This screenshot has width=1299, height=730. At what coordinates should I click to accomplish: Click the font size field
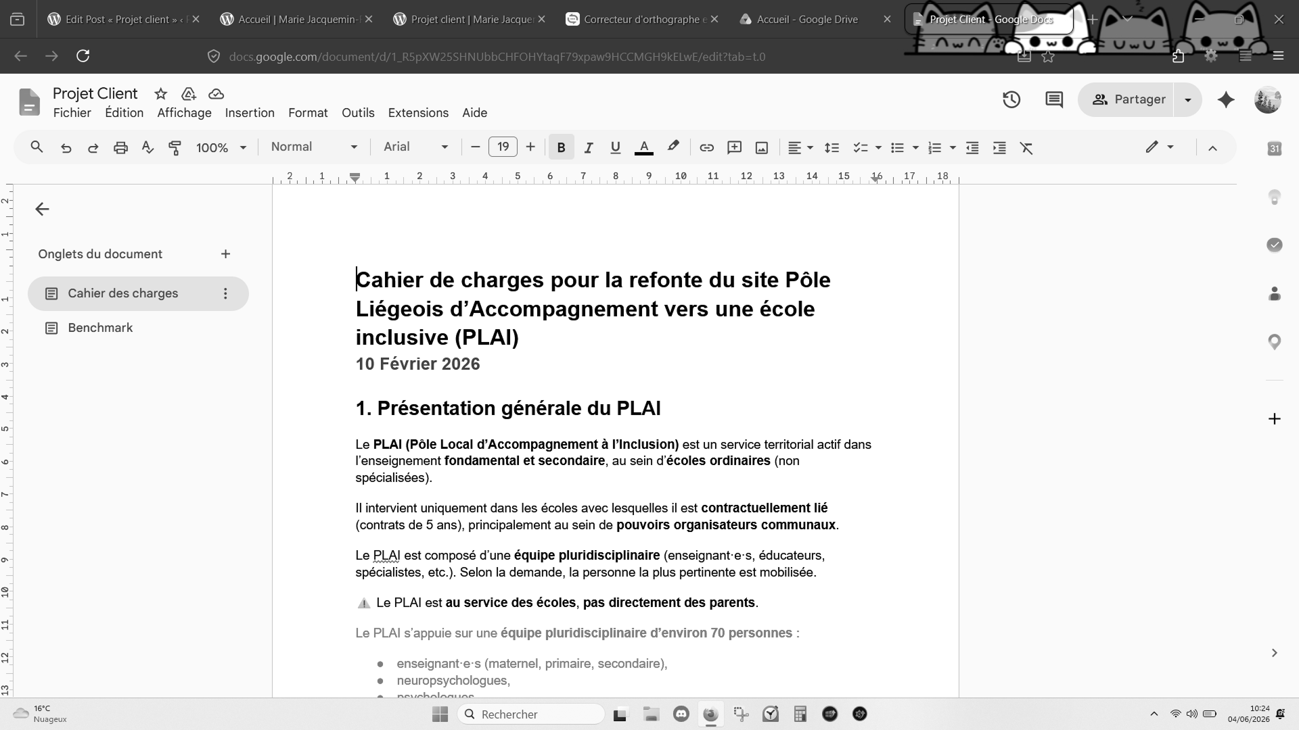point(503,147)
